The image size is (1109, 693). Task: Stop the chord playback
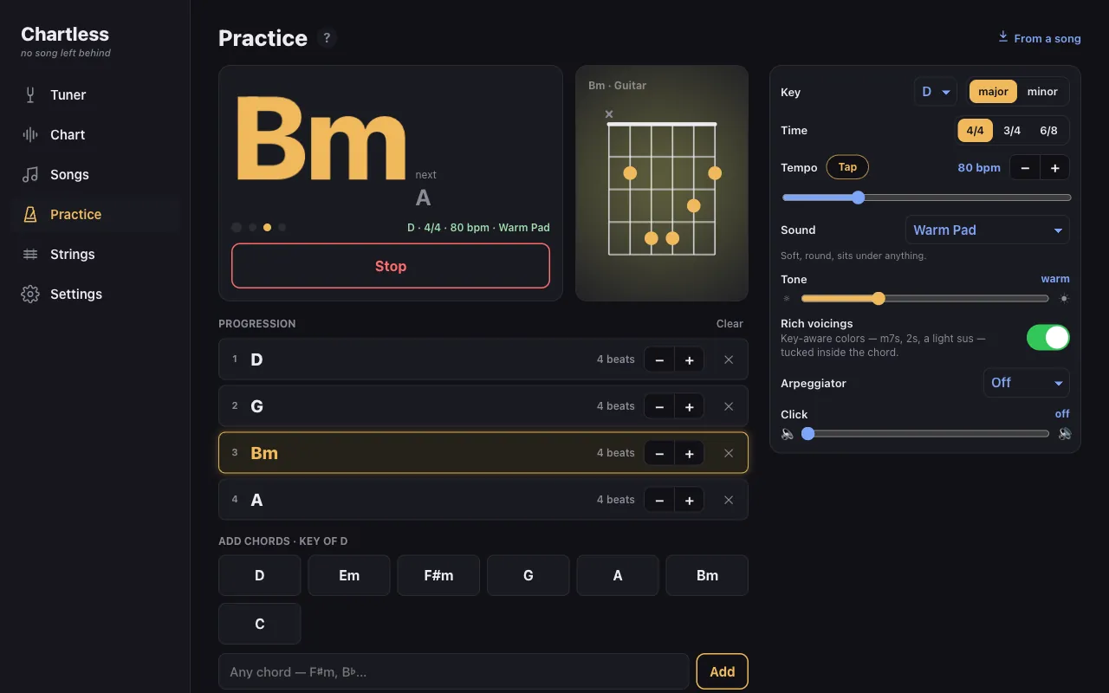tap(391, 266)
